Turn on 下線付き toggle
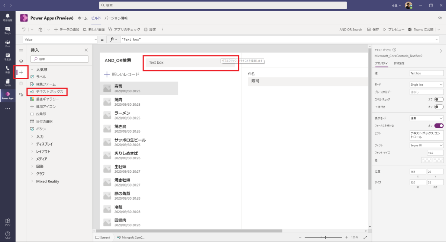This screenshot has width=446, height=242. point(438,107)
